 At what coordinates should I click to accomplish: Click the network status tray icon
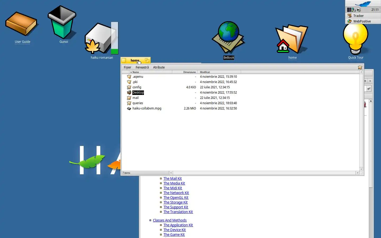pyautogui.click(x=354, y=10)
